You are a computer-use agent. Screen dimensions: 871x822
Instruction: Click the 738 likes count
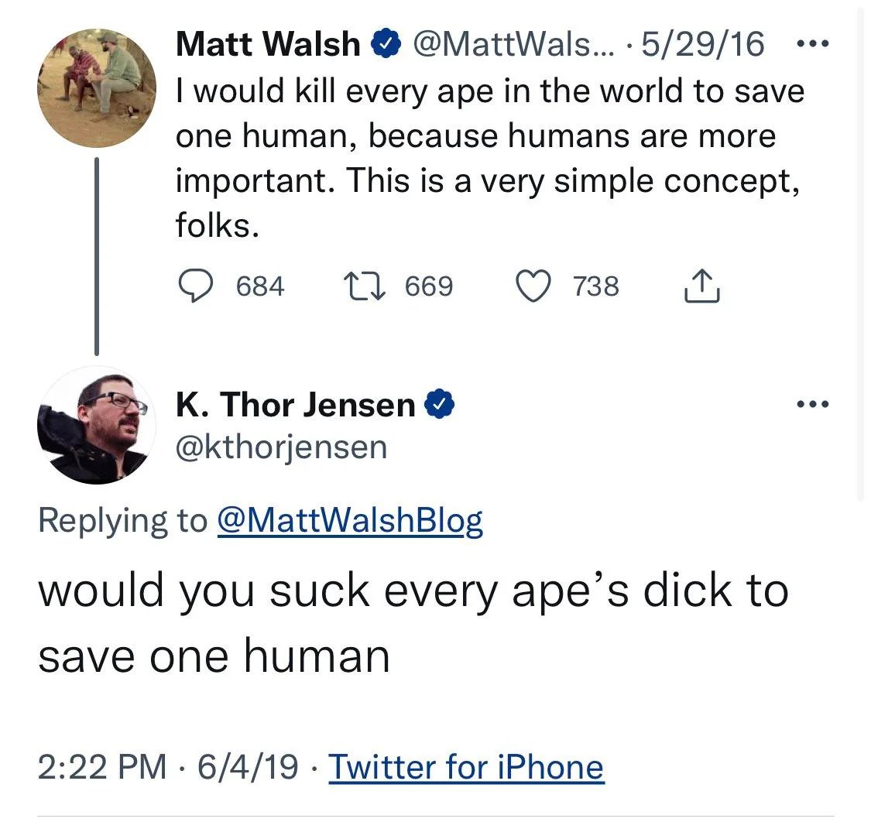(596, 286)
